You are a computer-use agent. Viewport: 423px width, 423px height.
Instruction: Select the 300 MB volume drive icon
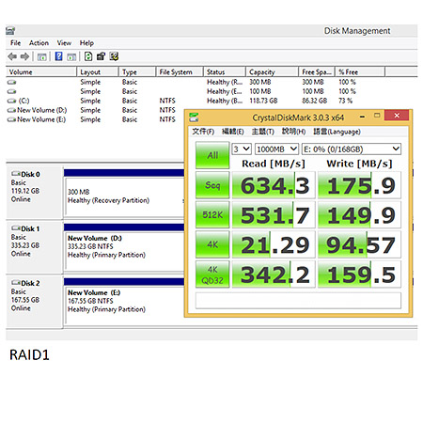11,82
